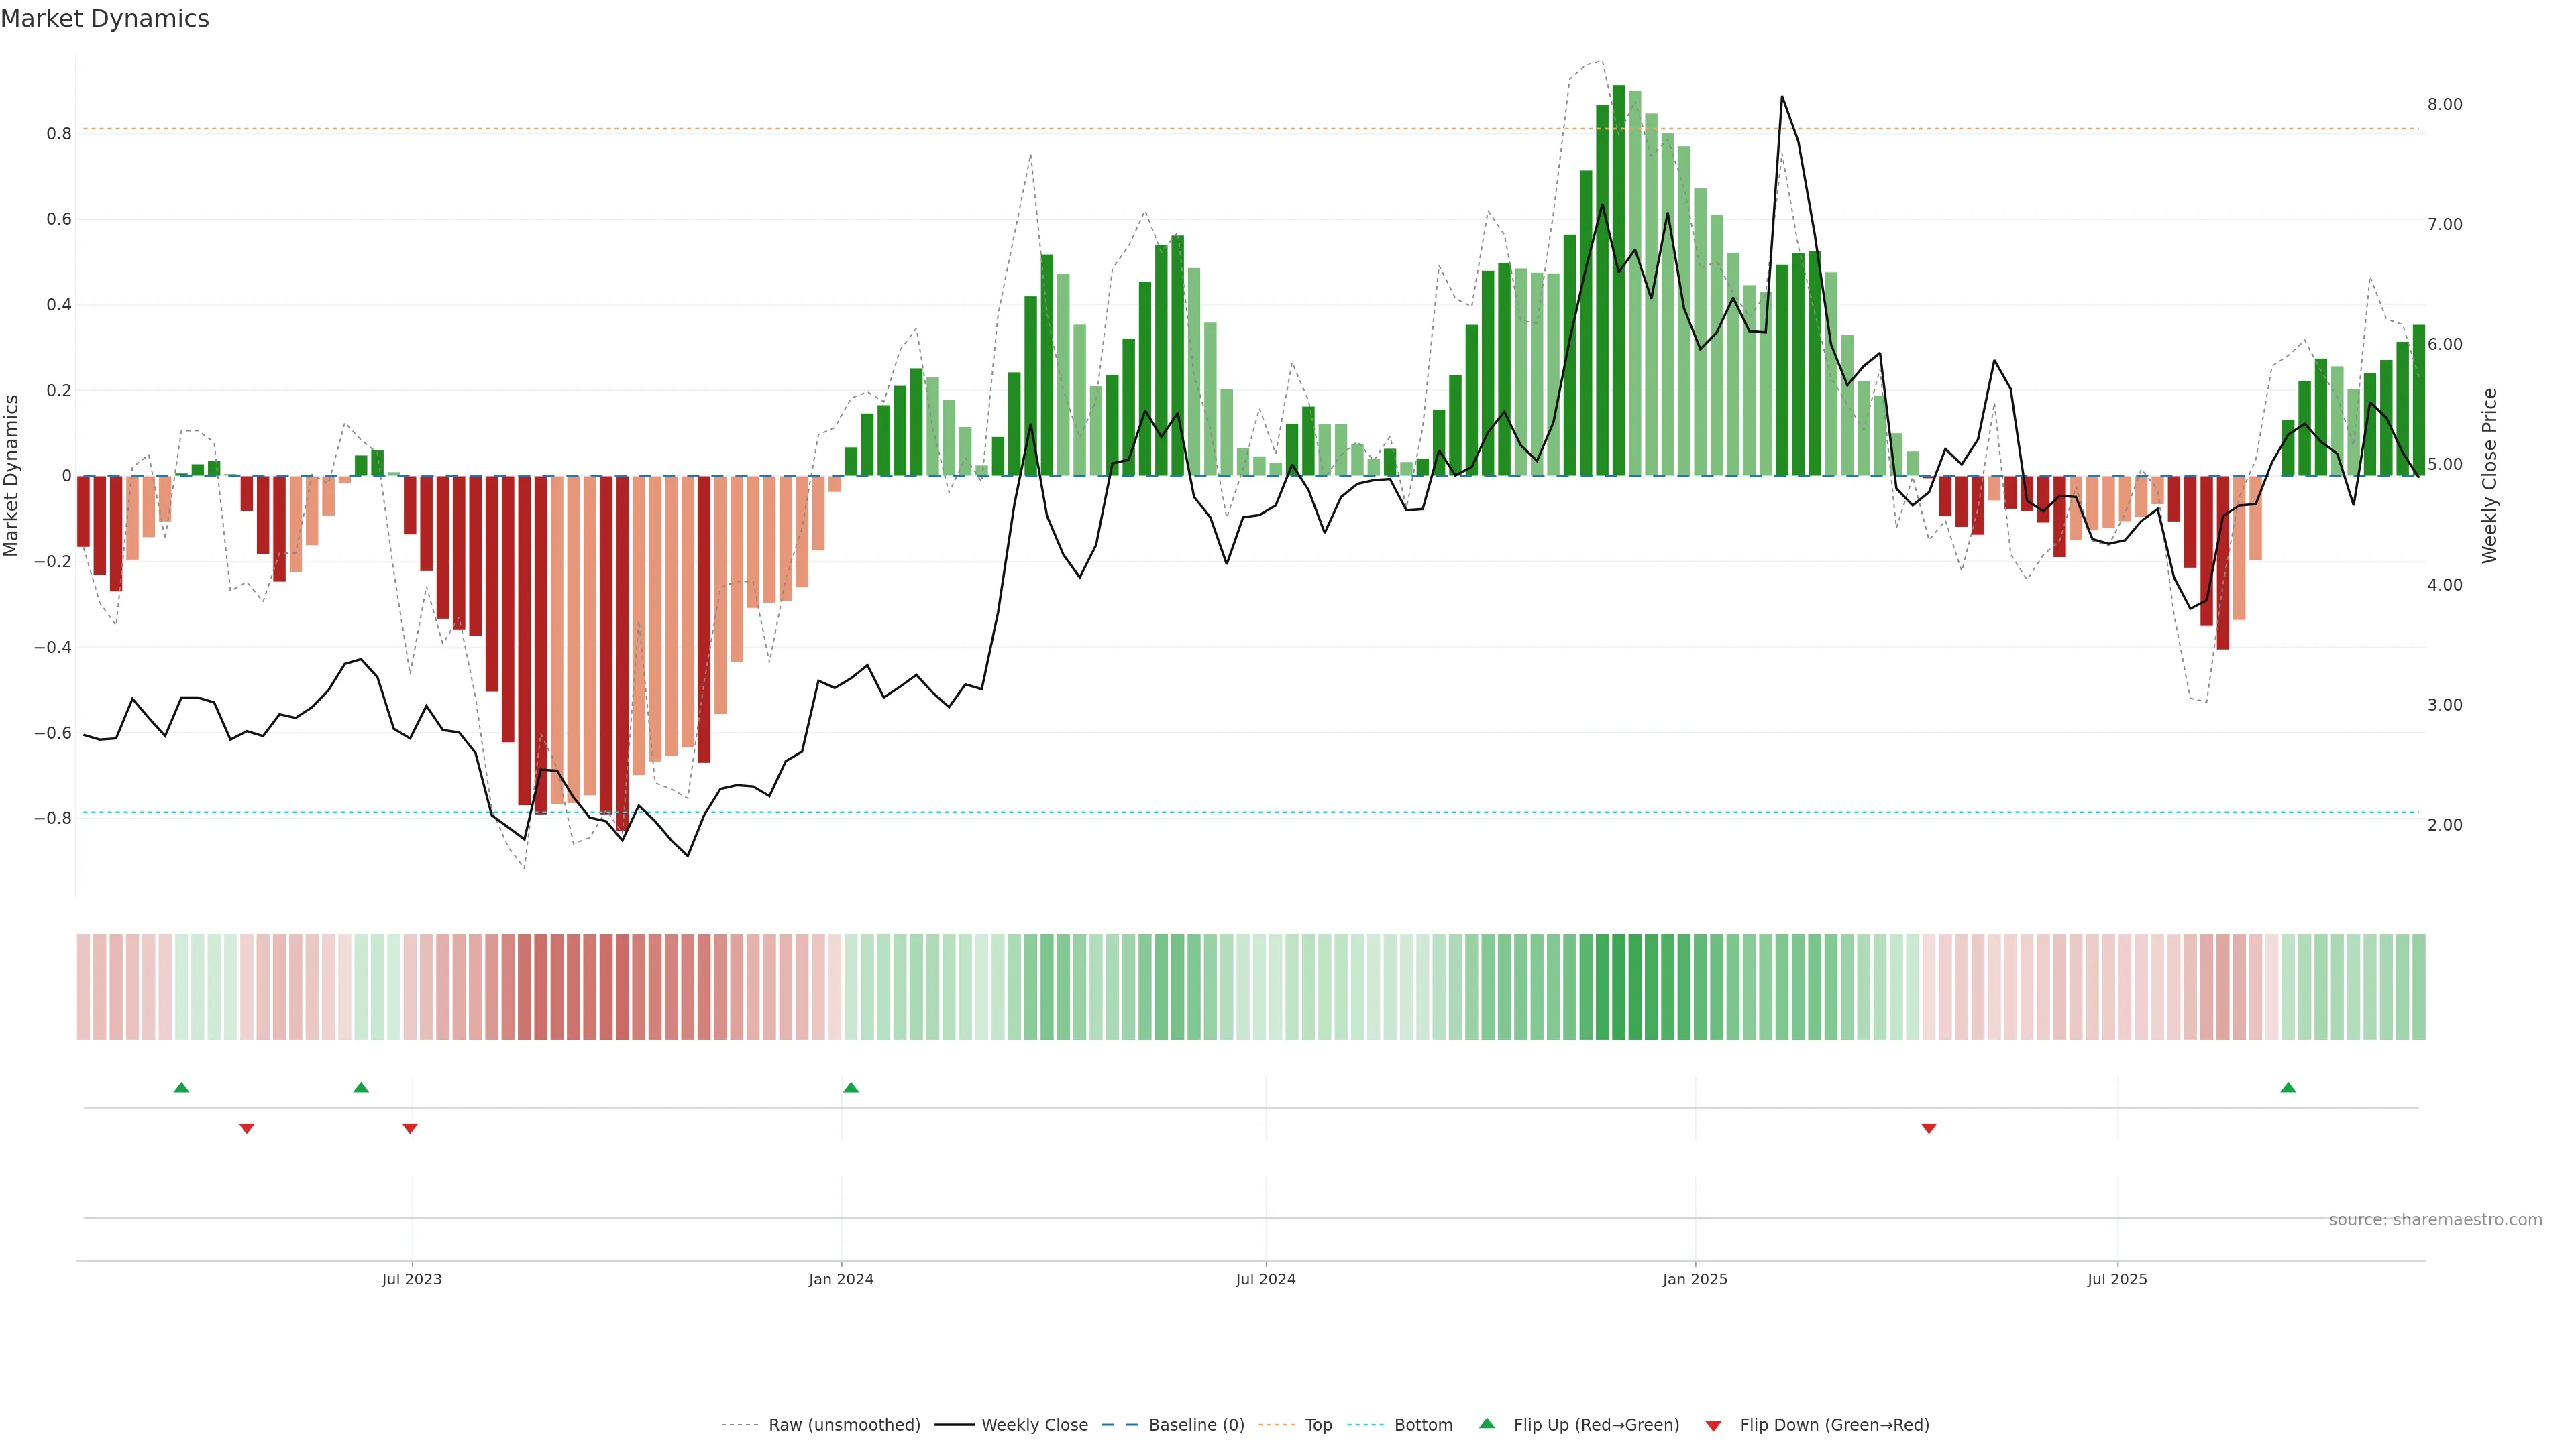Click the red Flip Down marker after Jan 2025

coord(1929,1128)
